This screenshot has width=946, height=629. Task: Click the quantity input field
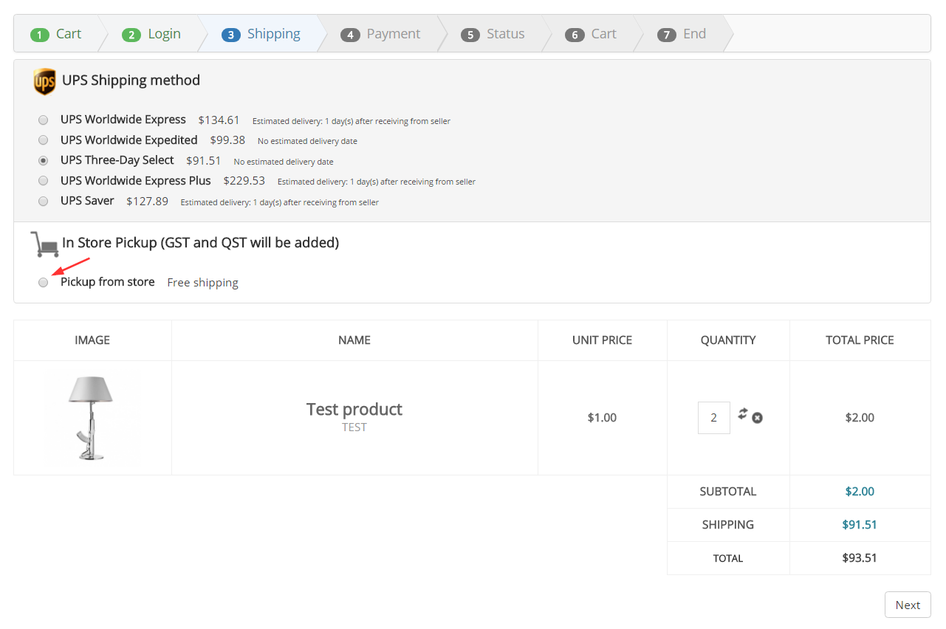713,418
